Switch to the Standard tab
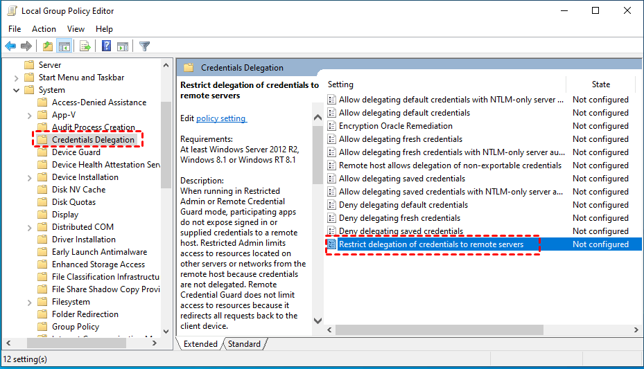644x369 pixels. coord(244,344)
